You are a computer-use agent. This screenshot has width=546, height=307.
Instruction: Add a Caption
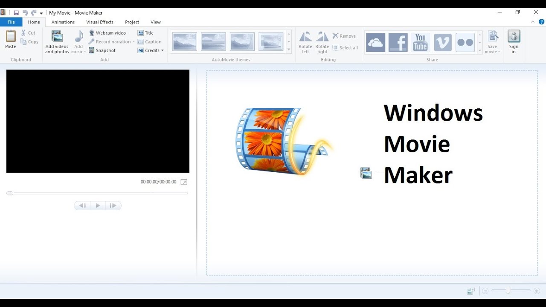coord(150,42)
